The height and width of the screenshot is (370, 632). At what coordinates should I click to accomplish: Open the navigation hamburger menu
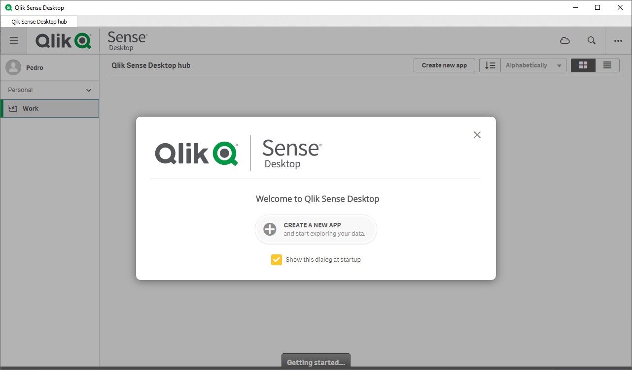pyautogui.click(x=13, y=40)
